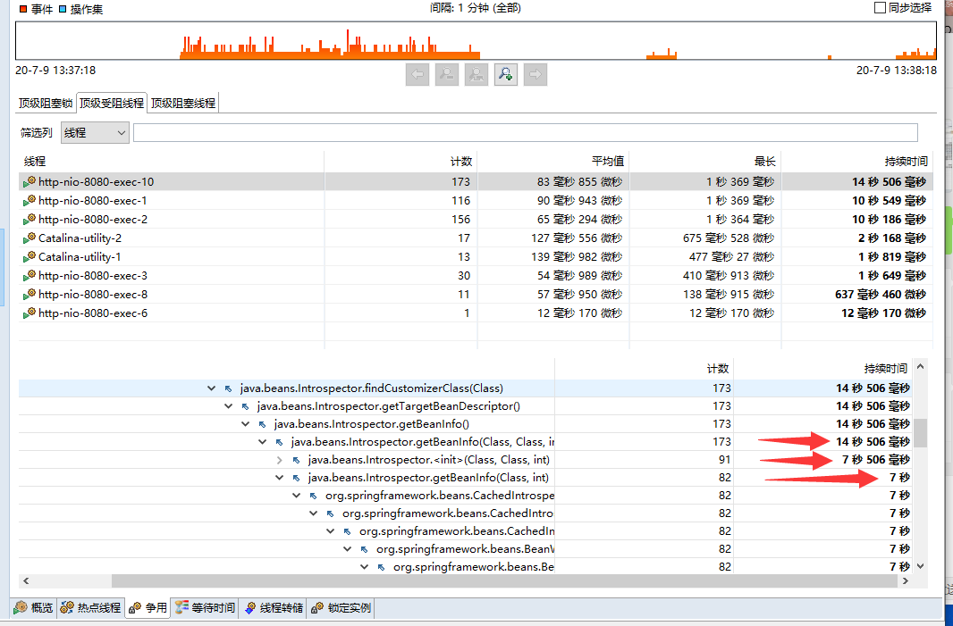The height and width of the screenshot is (626, 953).
Task: Click stack frame icon of Introspector.<init>
Action: tap(297, 460)
